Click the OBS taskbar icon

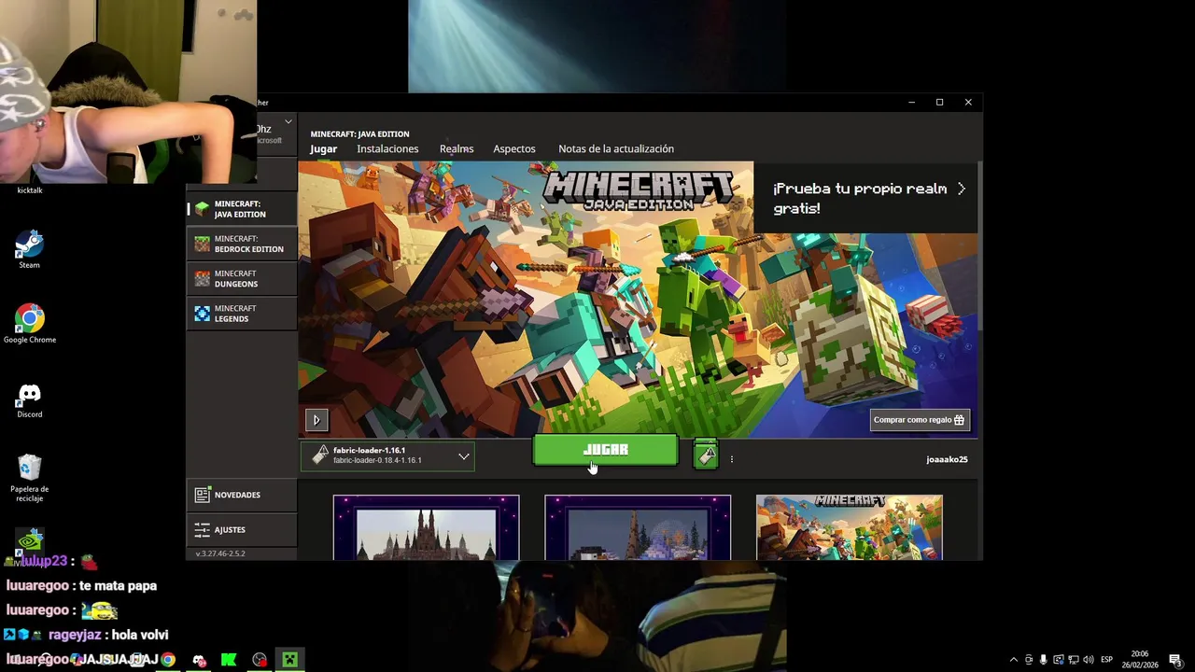[x=260, y=660]
